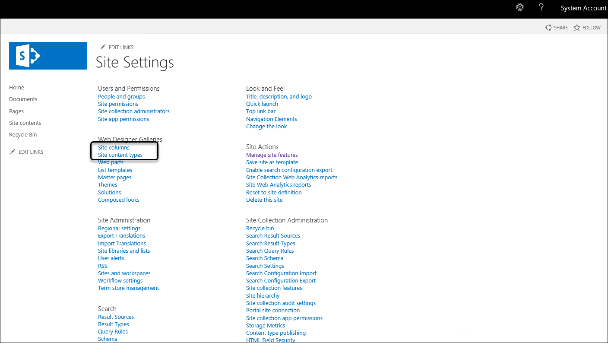The image size is (608, 343).
Task: Open Site permissions link
Action: tap(118, 104)
